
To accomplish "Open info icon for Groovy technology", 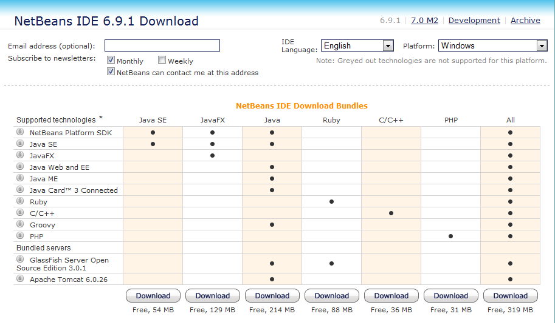I will click(20, 224).
